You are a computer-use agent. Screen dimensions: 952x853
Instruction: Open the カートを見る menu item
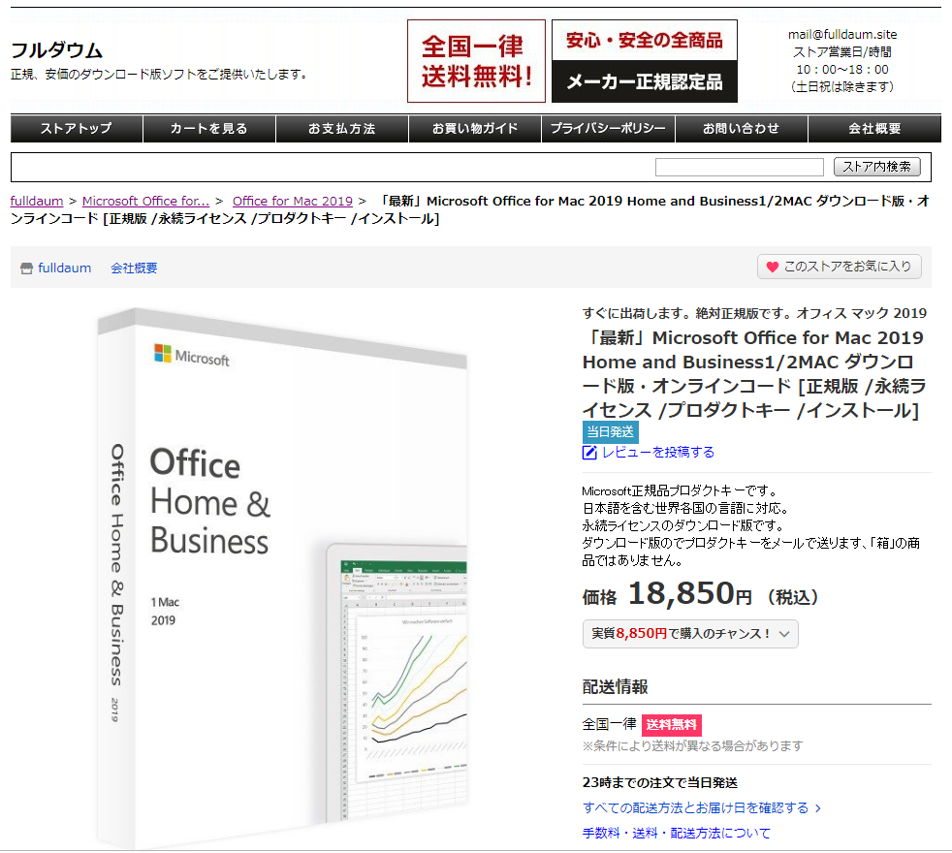[209, 128]
